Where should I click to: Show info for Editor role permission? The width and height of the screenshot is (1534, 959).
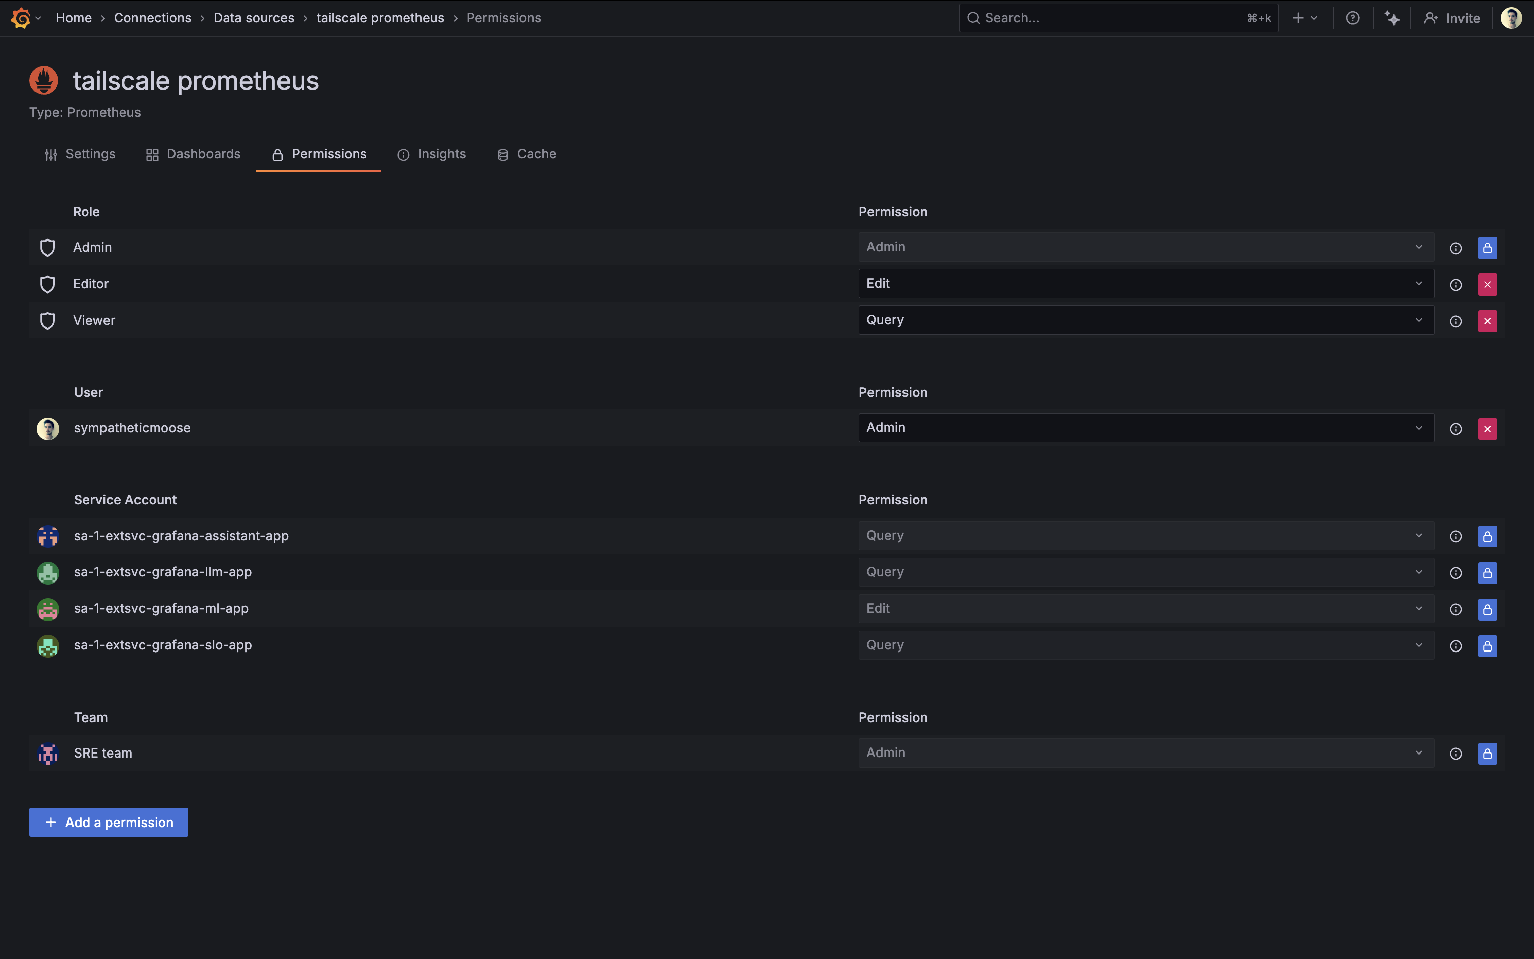tap(1455, 285)
